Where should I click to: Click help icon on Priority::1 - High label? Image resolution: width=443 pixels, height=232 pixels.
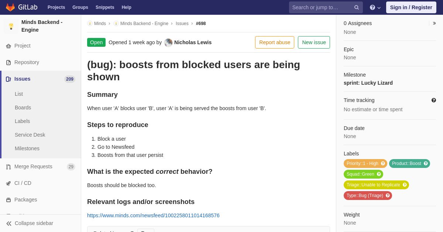click(383, 164)
